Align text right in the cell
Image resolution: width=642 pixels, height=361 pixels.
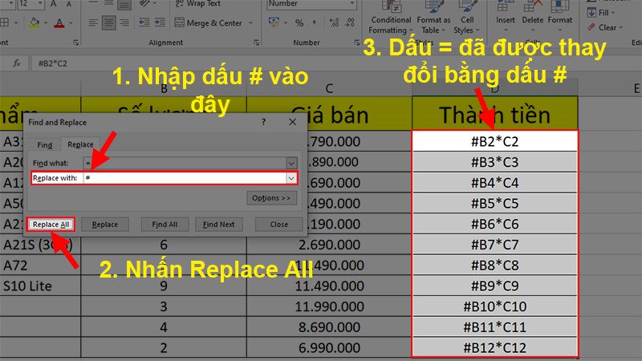[124, 23]
